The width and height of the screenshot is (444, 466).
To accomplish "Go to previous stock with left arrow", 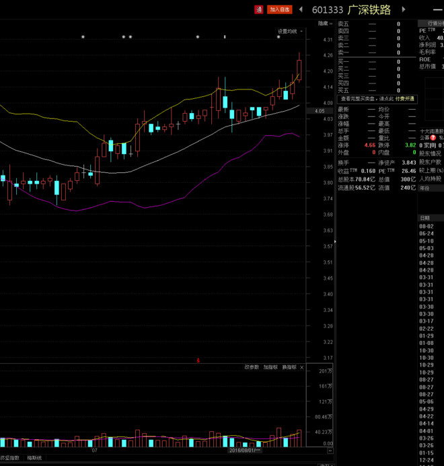I will click(301, 9).
